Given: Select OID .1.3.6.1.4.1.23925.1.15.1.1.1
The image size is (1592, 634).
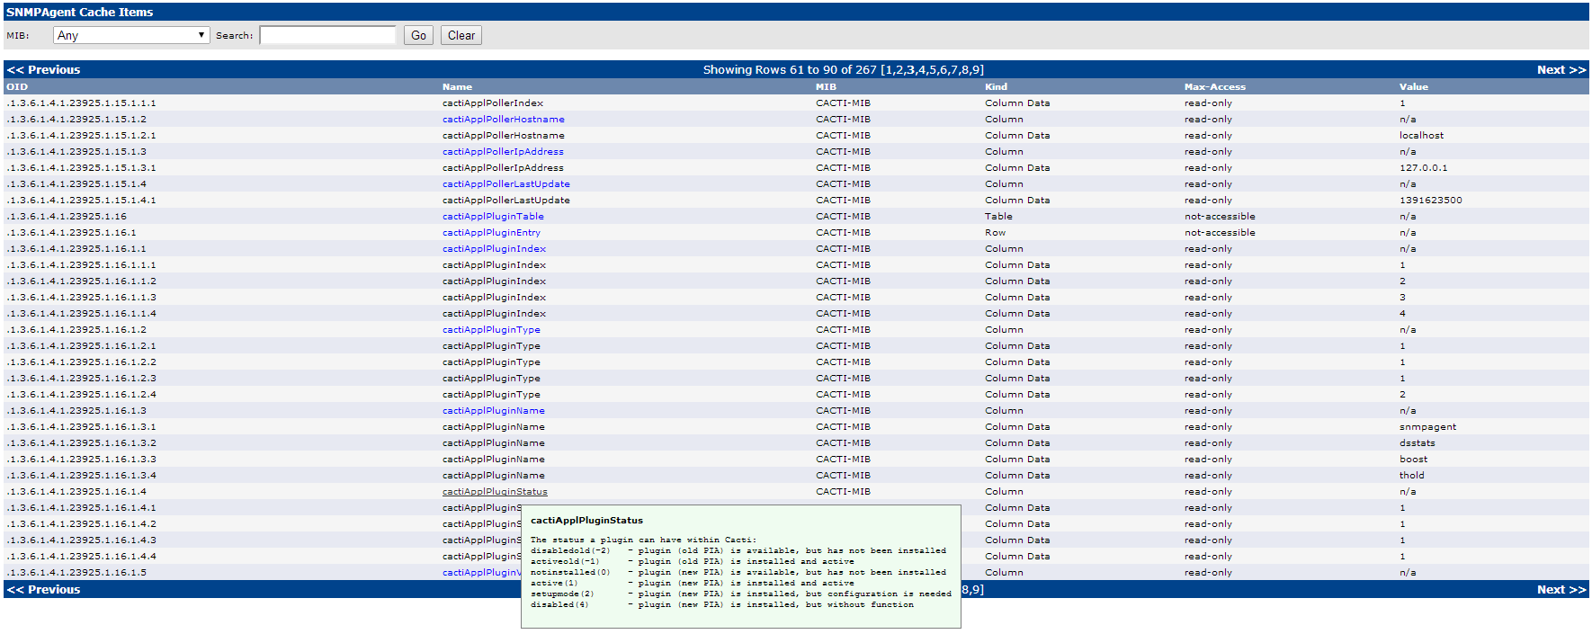Looking at the screenshot, I should click(81, 103).
